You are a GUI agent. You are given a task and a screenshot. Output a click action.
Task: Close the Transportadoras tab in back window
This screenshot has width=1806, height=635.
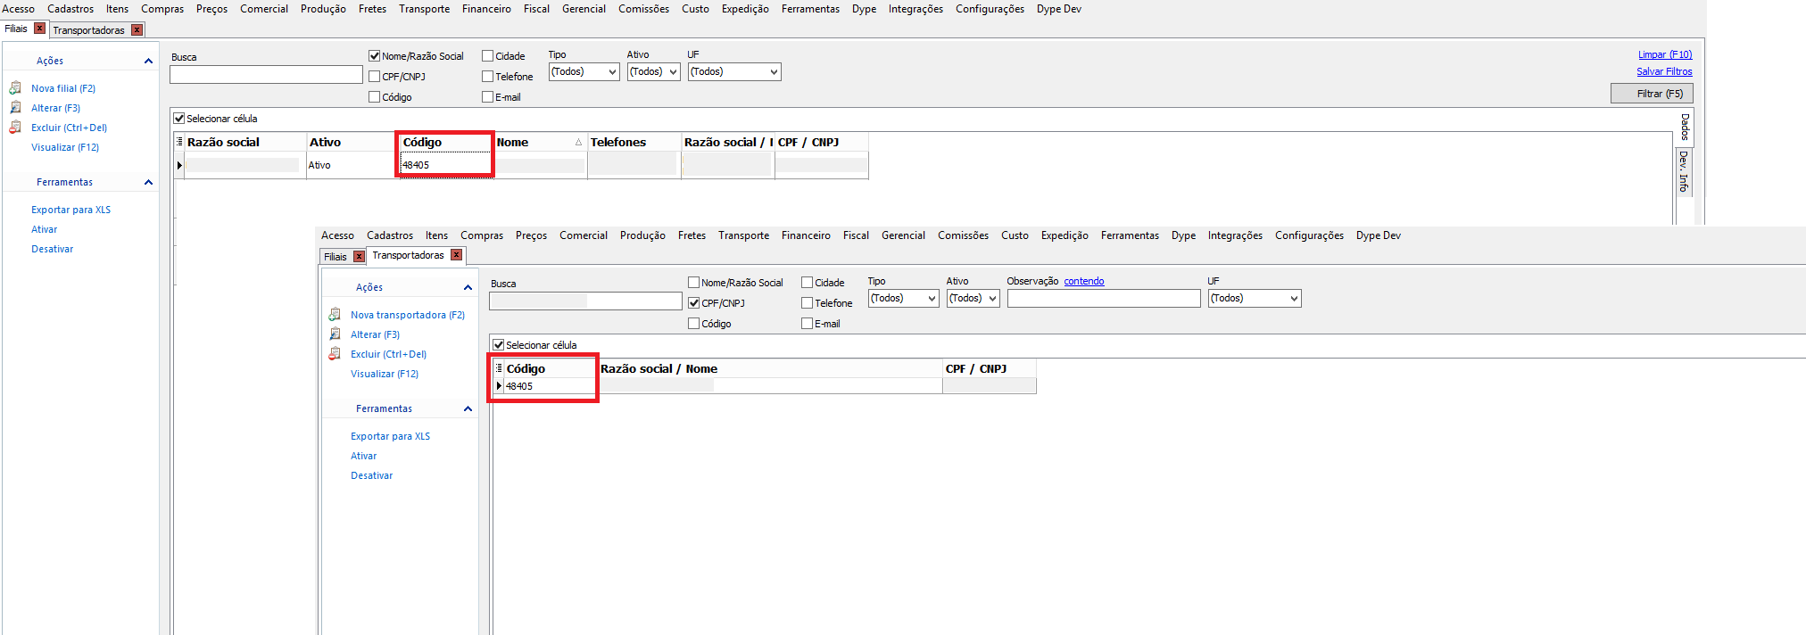137,29
